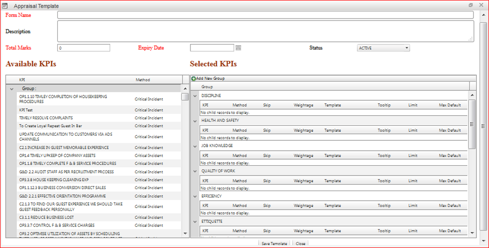
Task: Collapse the HEALTH AND SAFETY group
Action: [x=195, y=121]
